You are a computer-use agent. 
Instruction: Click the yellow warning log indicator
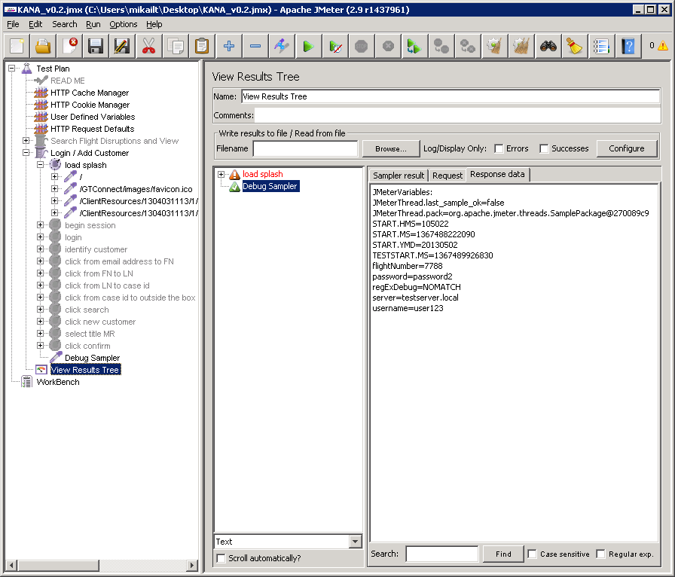(663, 45)
